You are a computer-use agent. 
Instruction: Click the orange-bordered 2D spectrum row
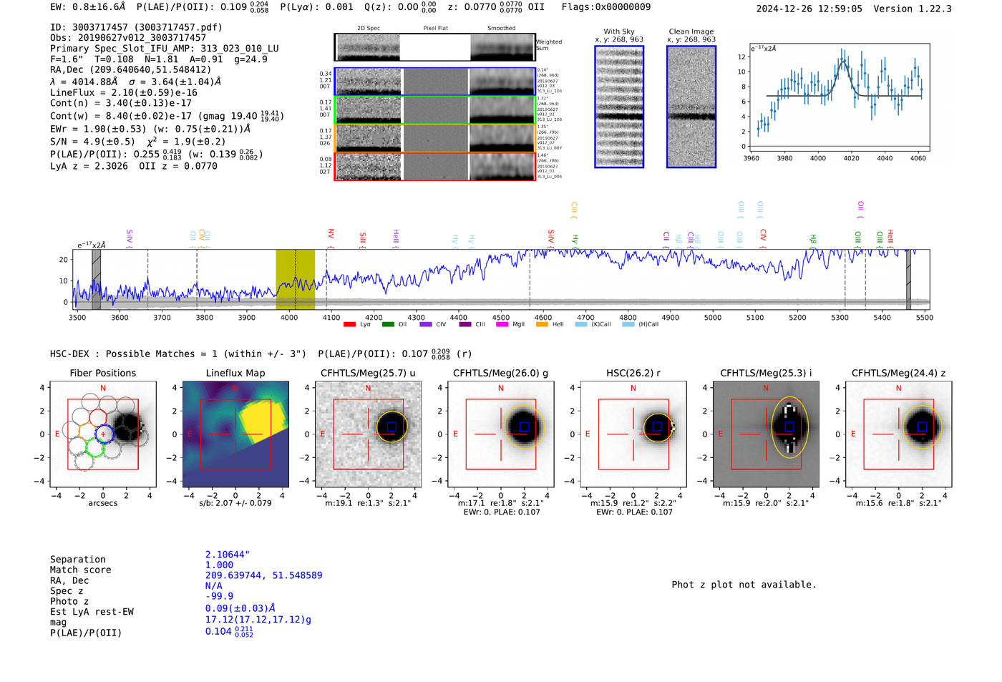[x=434, y=138]
